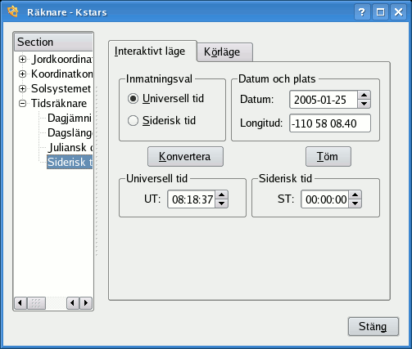412x349 pixels.
Task: Click the KStars app icon in title bar
Action: (13, 11)
